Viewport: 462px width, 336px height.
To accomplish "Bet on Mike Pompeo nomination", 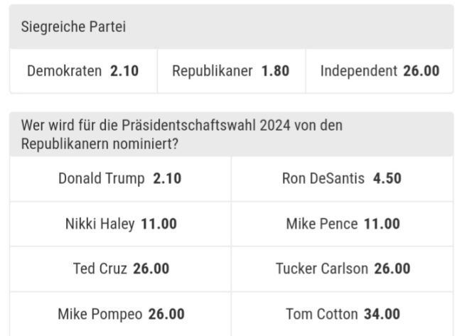I will pos(120,313).
